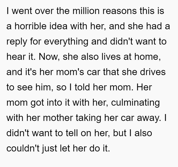The height and width of the screenshot is (167, 178).
Task: Click the word "reply" starting third line
Action: pyautogui.click(x=17, y=42)
